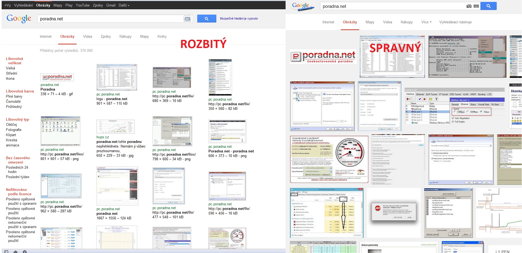Switch to the Videa tab on the ROZBITÝ page

click(x=87, y=36)
